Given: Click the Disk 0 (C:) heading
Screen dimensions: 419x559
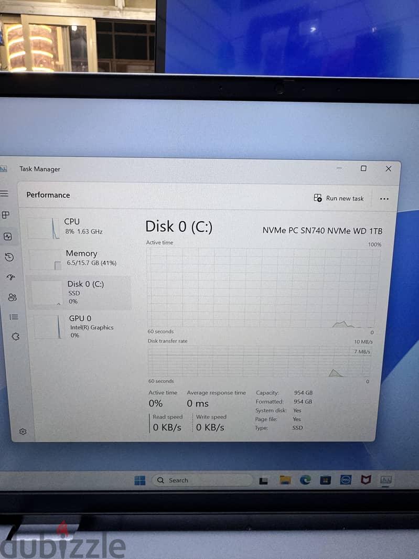Looking at the screenshot, I should tap(179, 227).
